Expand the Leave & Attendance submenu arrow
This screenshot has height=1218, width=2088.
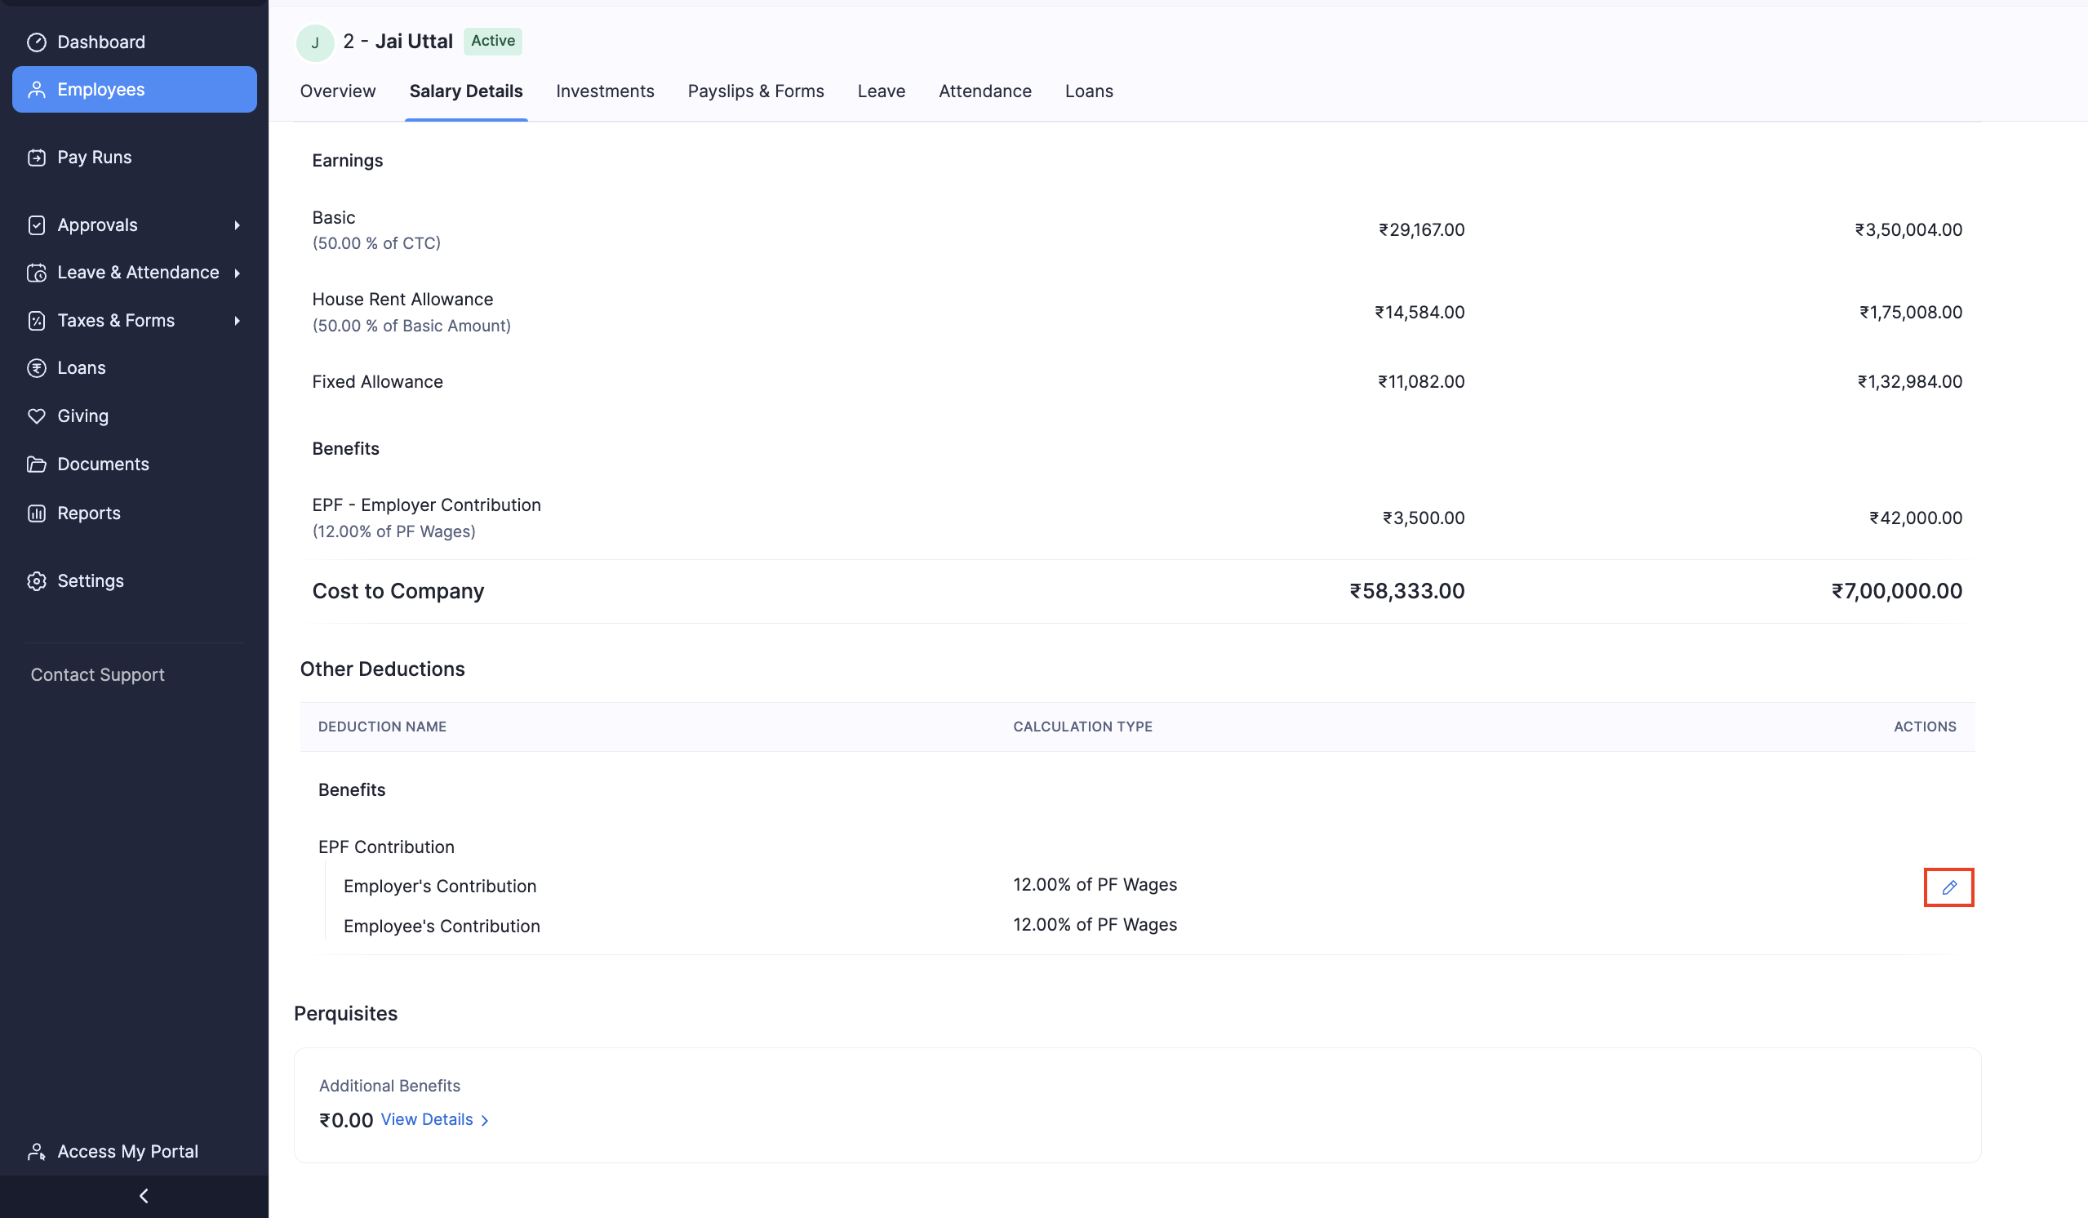coord(237,273)
